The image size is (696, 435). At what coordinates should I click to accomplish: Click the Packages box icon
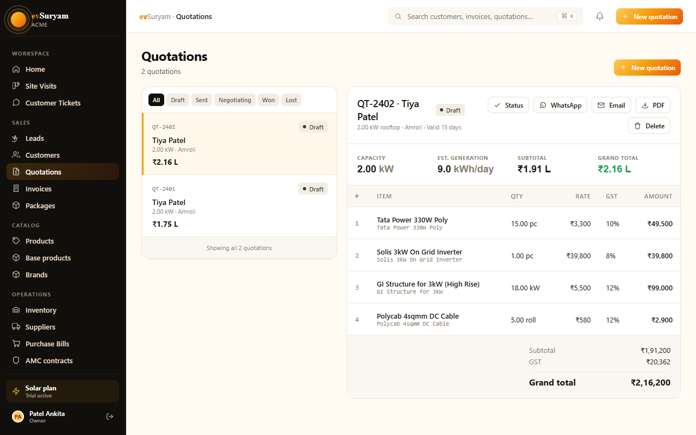16,206
